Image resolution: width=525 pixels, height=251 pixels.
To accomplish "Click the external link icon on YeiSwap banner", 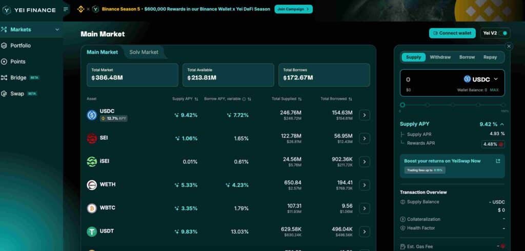I will [x=498, y=161].
